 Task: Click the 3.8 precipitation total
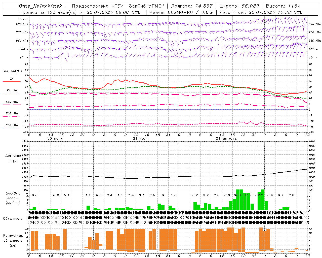[227, 195]
